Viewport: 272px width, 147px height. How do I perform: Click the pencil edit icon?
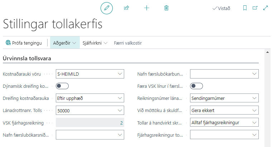(106, 8)
